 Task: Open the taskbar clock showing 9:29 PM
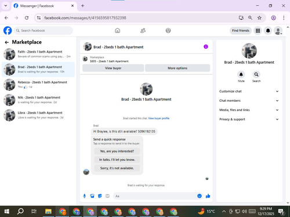tap(266, 211)
